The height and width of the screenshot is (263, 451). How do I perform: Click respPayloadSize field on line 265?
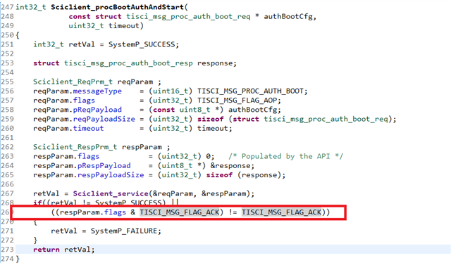(111, 175)
